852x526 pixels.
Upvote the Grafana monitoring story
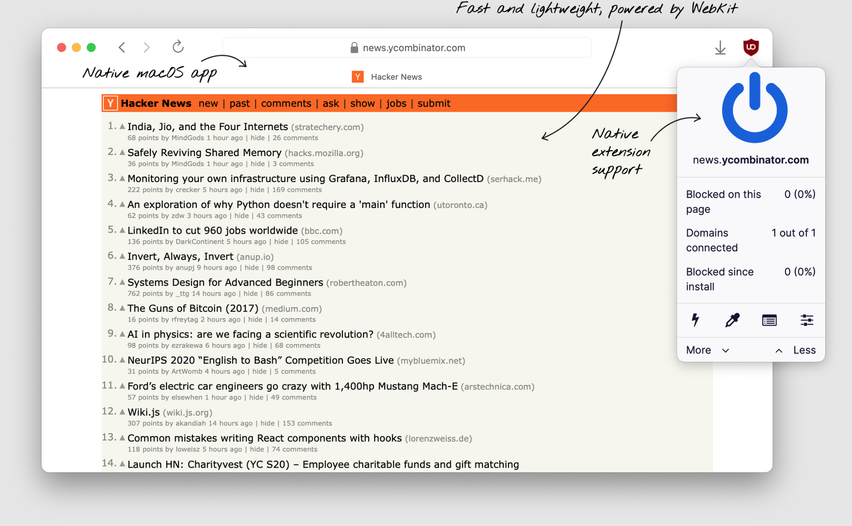point(123,178)
